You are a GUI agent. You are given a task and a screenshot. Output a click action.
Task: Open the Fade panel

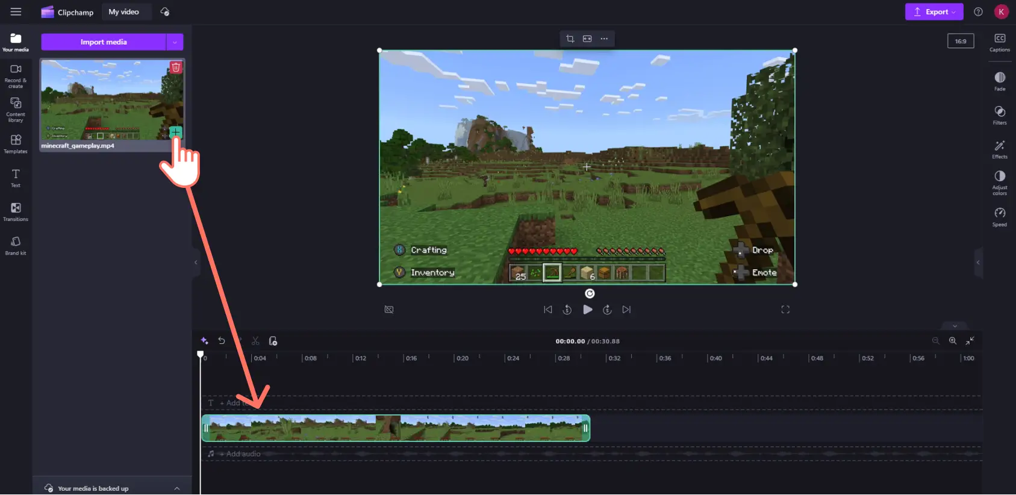click(x=1000, y=81)
